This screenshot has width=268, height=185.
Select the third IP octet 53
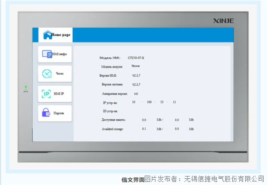[162, 102]
